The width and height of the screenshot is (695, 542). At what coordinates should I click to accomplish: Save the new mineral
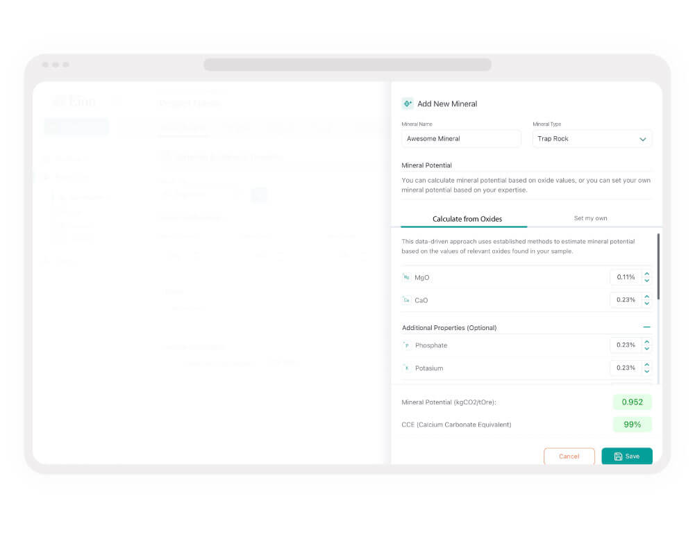click(x=627, y=456)
